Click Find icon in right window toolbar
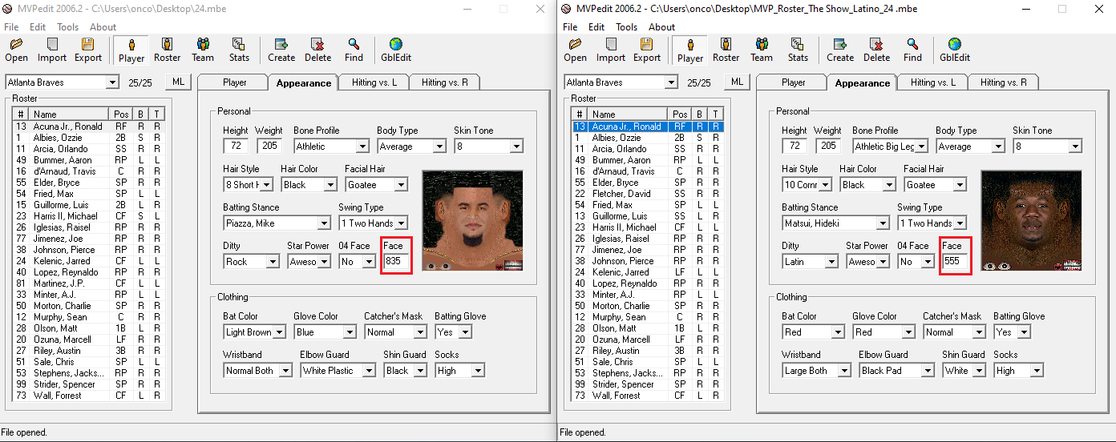The width and height of the screenshot is (1116, 442). (912, 50)
